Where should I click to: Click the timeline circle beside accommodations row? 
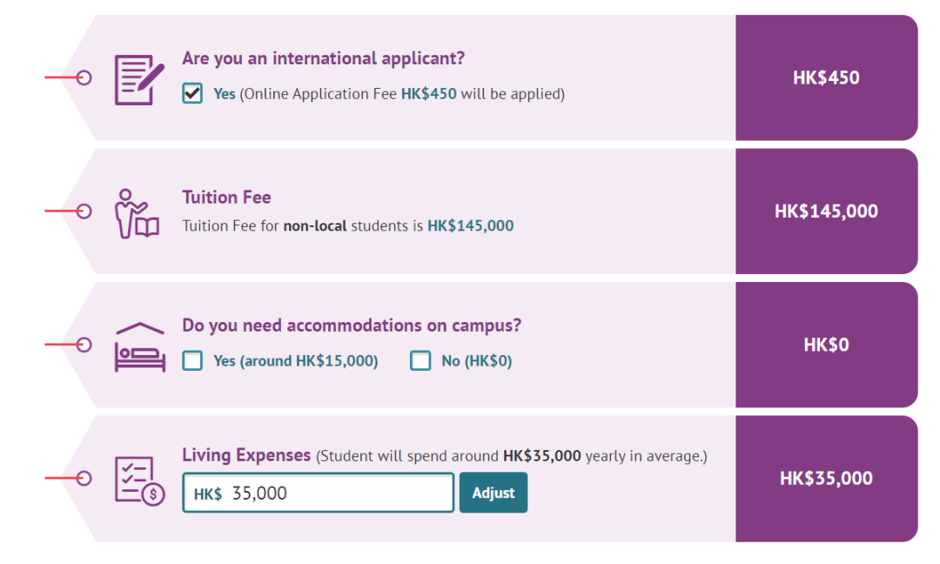[84, 345]
